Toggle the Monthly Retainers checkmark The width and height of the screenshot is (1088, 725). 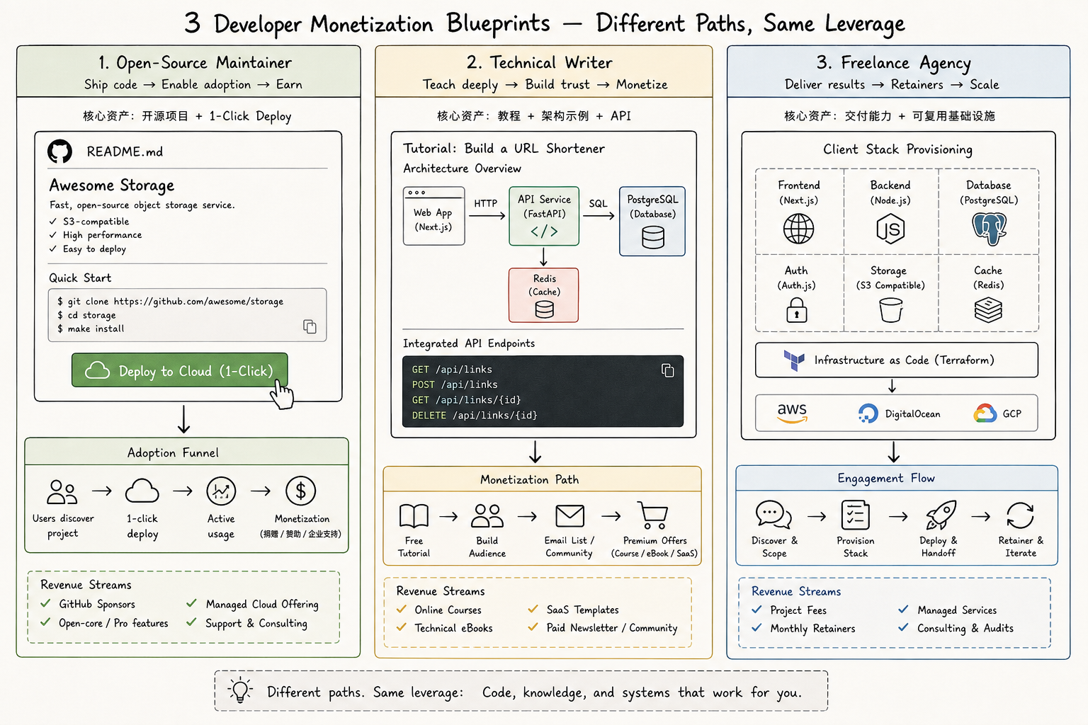pos(756,627)
